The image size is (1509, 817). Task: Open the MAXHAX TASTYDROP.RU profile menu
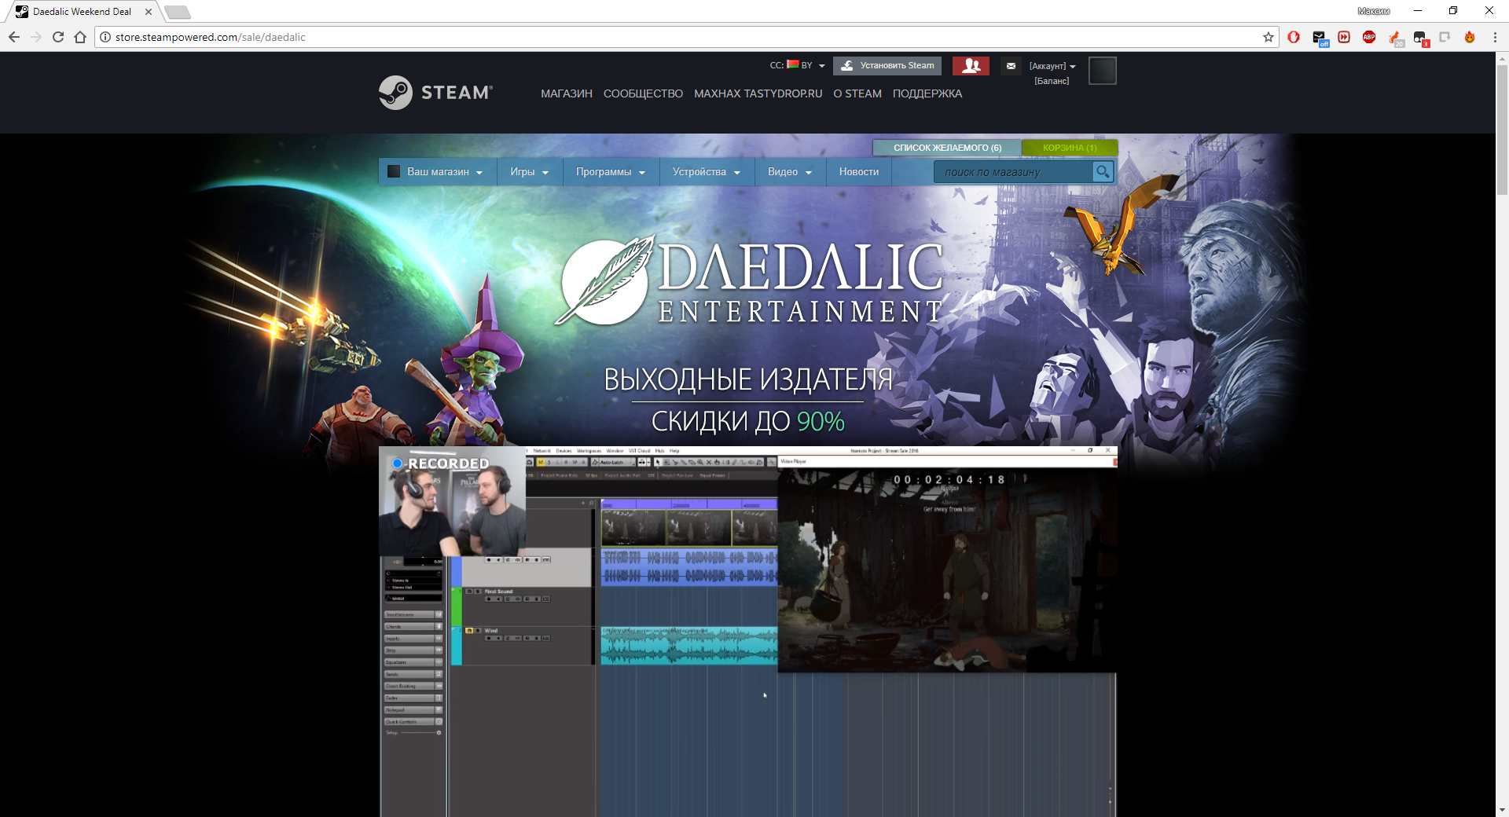point(758,93)
